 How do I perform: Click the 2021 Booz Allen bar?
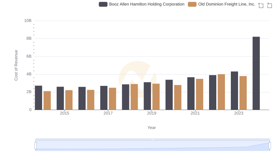click(191, 93)
